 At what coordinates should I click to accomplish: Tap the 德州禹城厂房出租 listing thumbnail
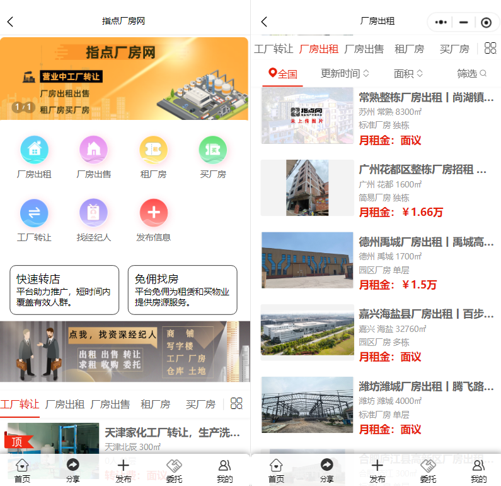(x=307, y=260)
